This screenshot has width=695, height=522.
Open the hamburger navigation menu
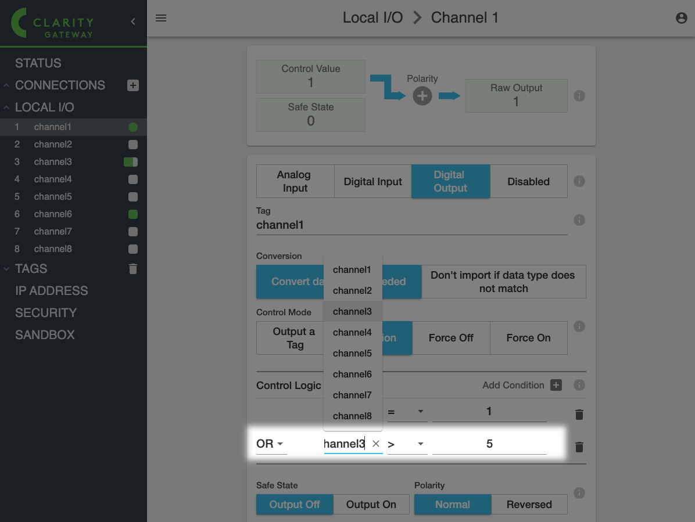pos(161,18)
